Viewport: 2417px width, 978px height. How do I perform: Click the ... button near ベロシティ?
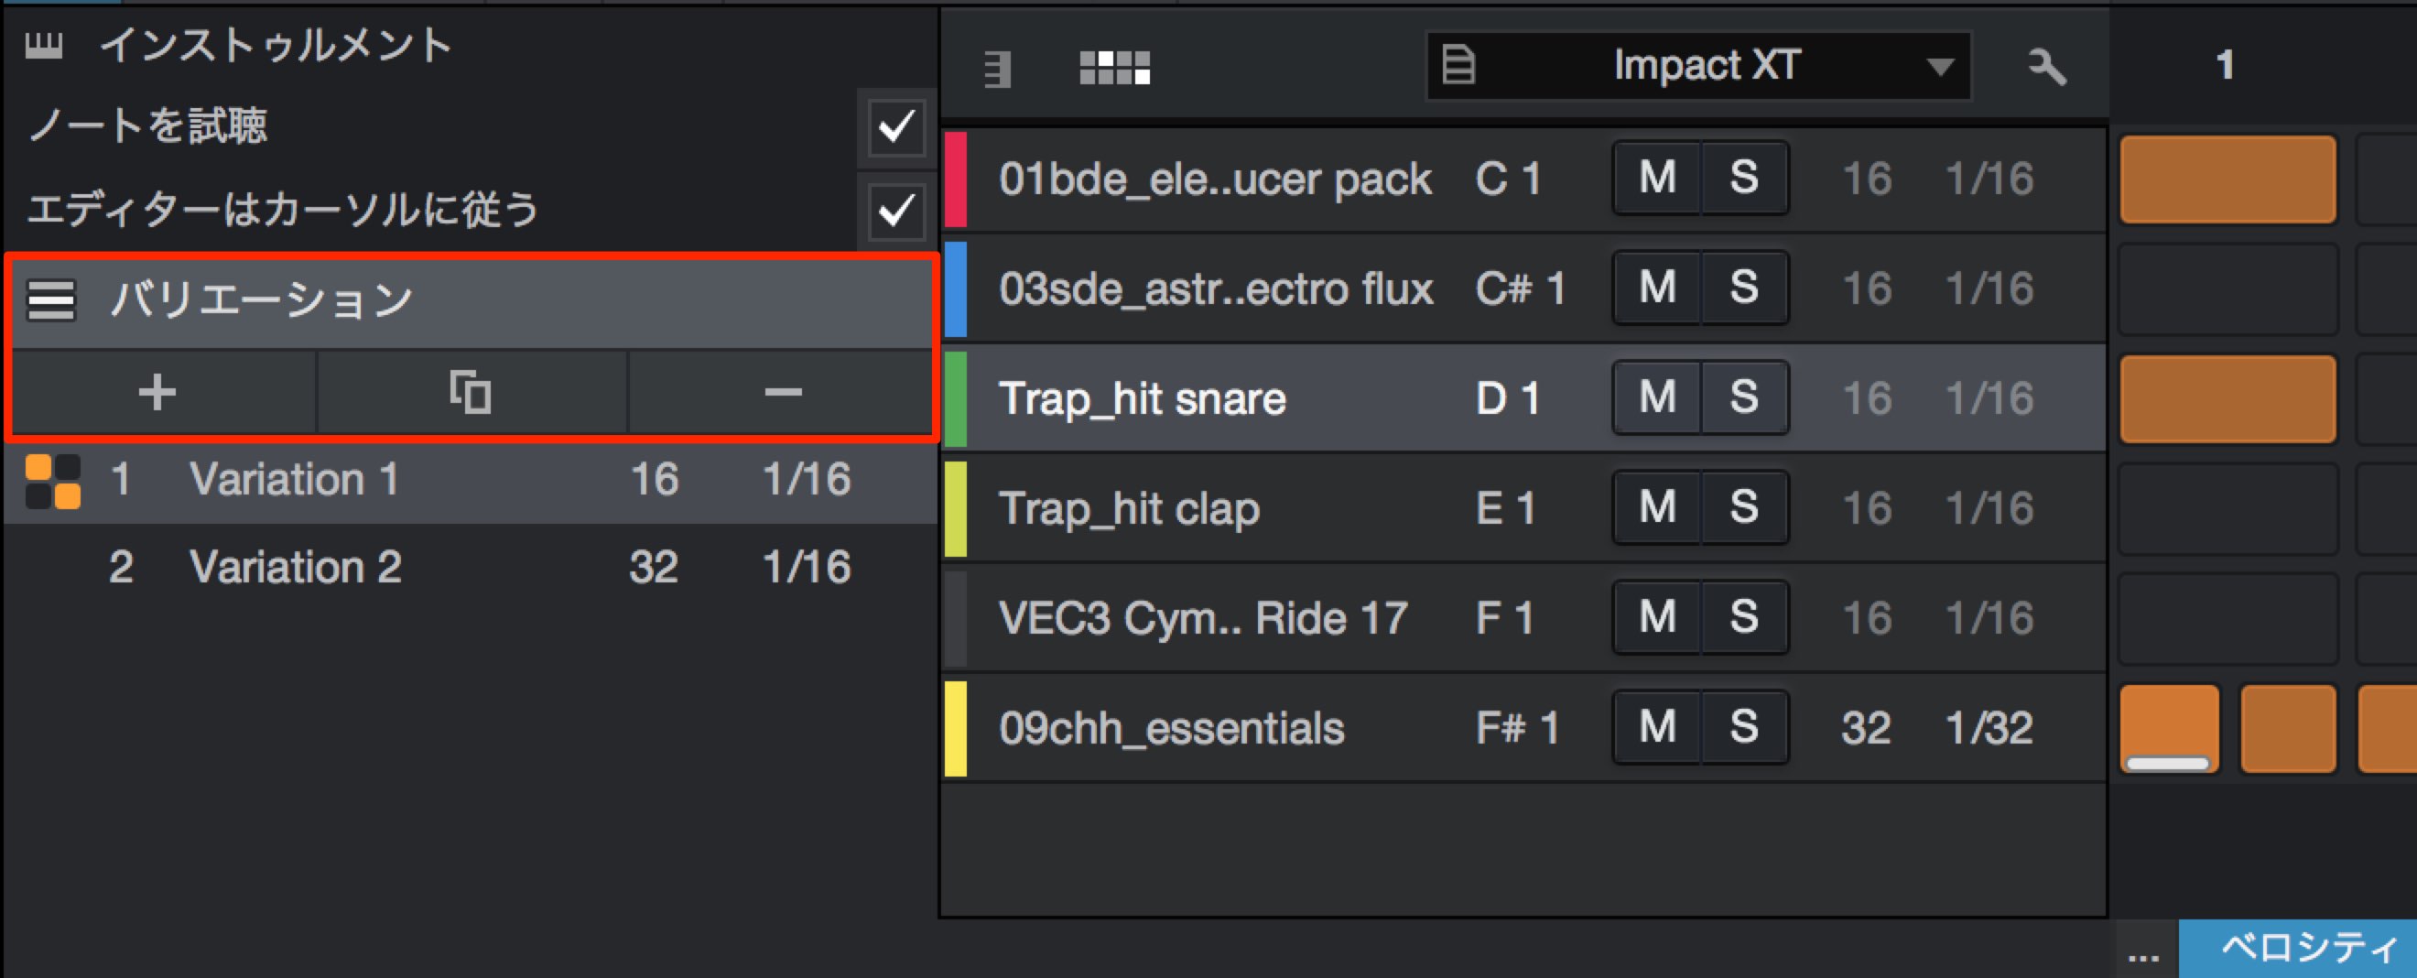click(2144, 952)
